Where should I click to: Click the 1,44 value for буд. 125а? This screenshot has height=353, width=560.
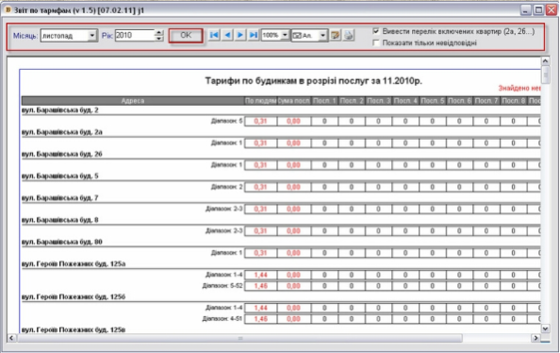click(x=261, y=275)
